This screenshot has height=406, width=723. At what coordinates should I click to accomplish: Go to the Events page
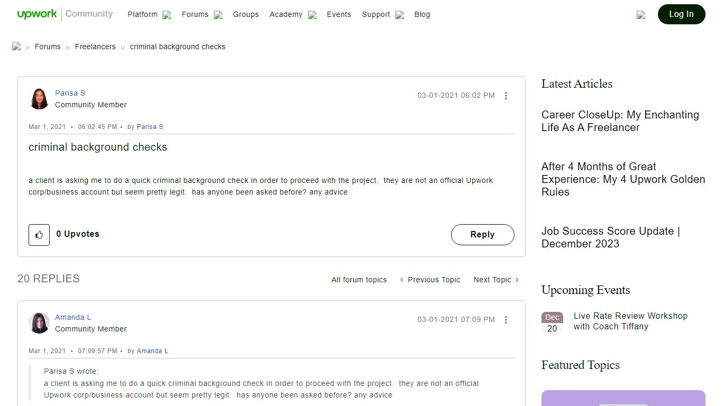click(339, 14)
